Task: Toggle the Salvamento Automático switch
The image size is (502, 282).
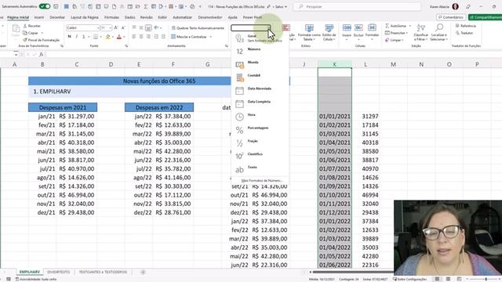Action: 45,6
